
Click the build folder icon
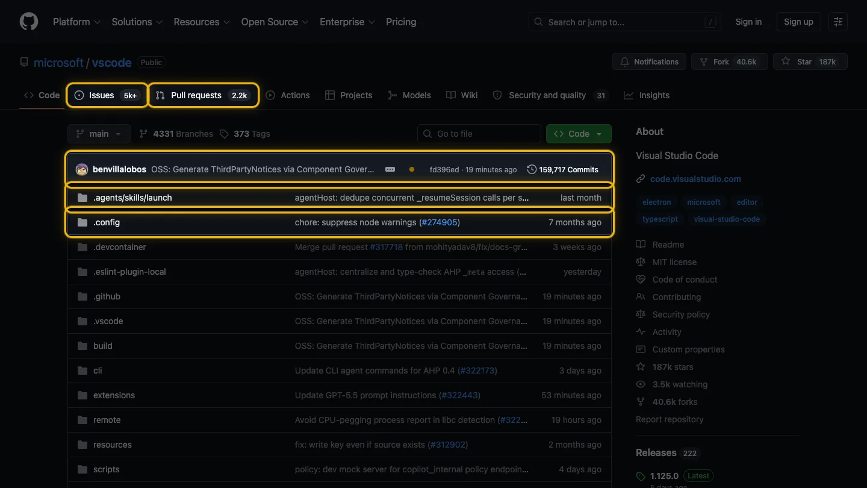[82, 346]
